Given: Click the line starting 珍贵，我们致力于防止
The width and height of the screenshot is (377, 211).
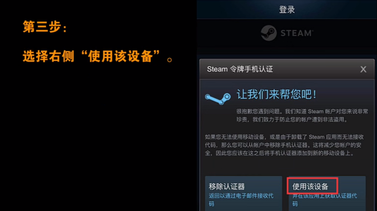Looking at the screenshot, I should pyautogui.click(x=292, y=120).
